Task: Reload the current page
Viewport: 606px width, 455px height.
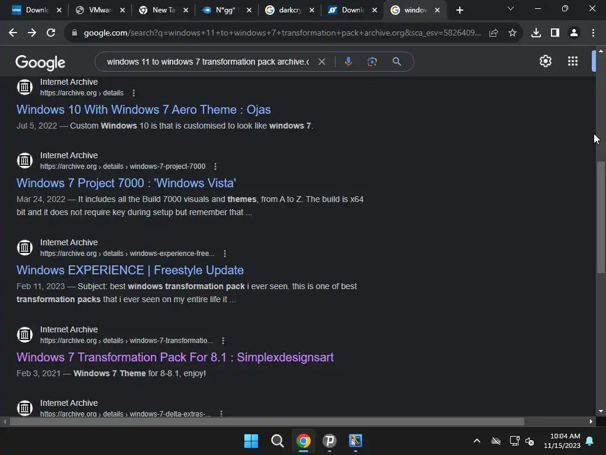Action: (x=51, y=33)
